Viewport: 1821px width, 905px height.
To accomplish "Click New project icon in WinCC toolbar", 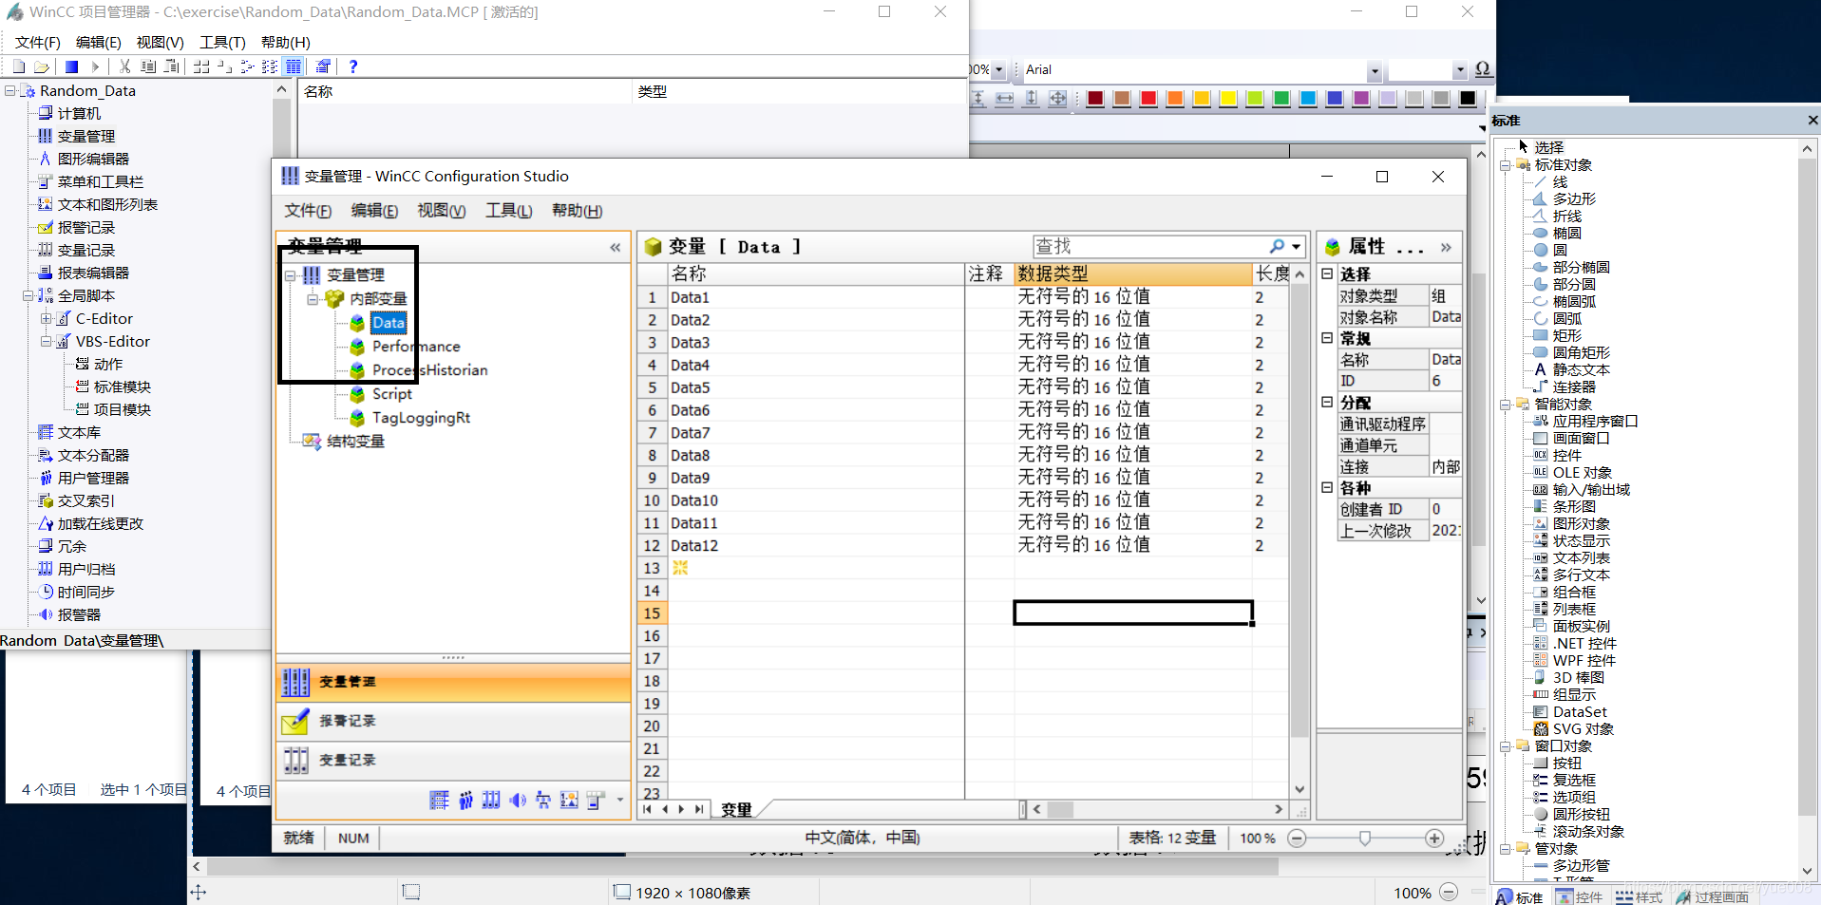I will tap(18, 66).
